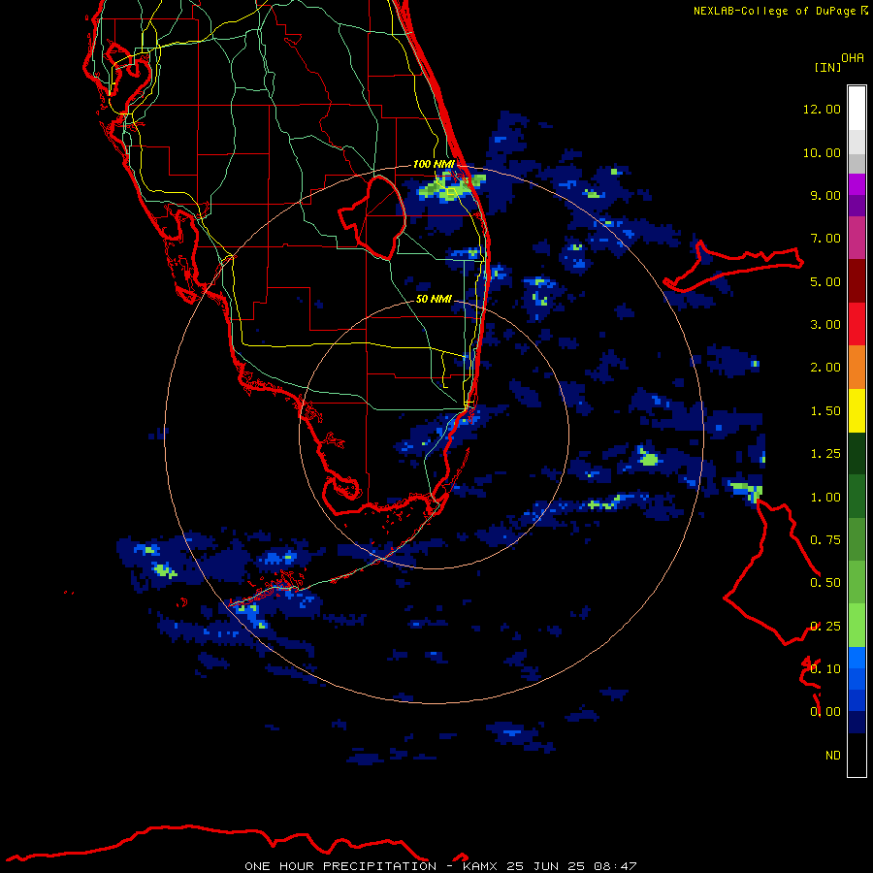
Task: Select the orange legend color swatch
Action: point(857,368)
